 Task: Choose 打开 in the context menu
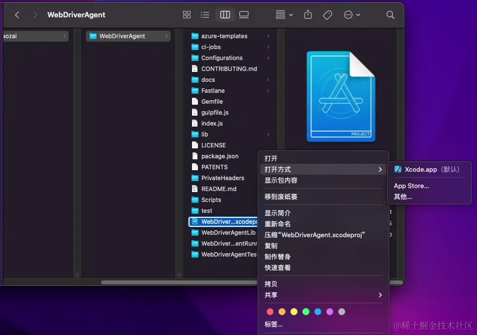pyautogui.click(x=323, y=158)
